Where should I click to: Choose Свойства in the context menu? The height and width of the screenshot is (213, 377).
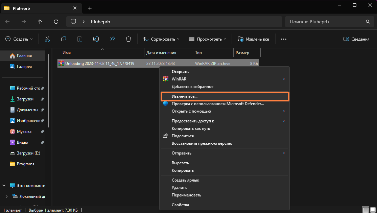click(180, 205)
